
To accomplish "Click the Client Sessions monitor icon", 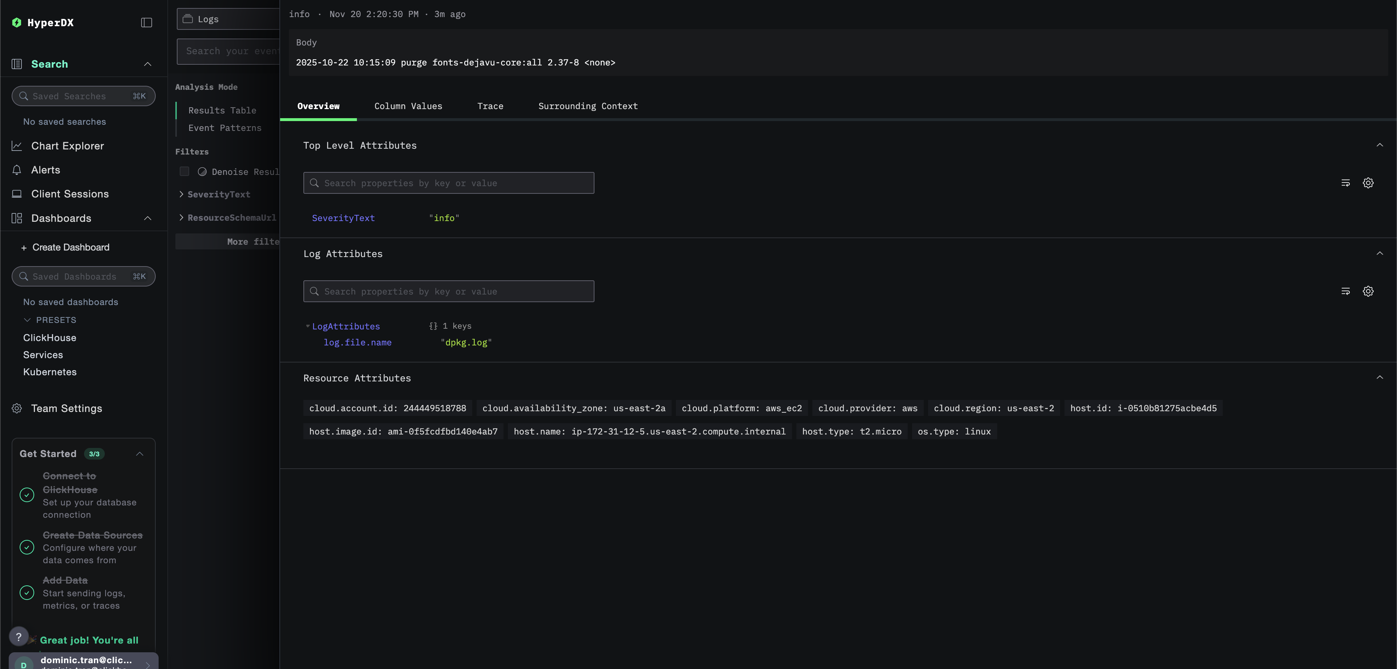I will (x=17, y=193).
